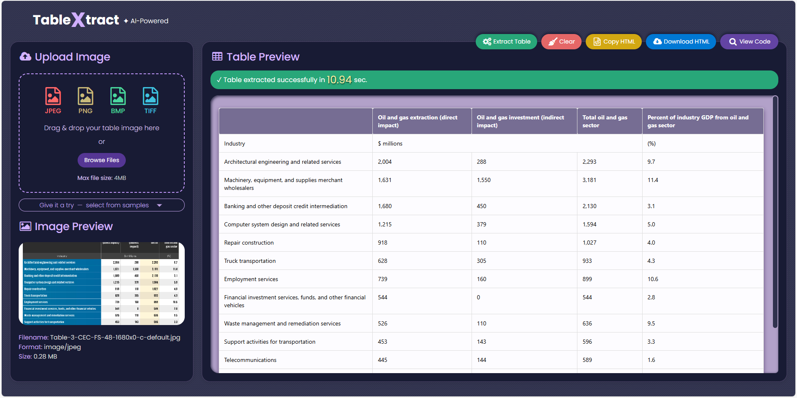The image size is (797, 398).
Task: Click the cloud upload icon beside Upload Image
Action: point(25,57)
